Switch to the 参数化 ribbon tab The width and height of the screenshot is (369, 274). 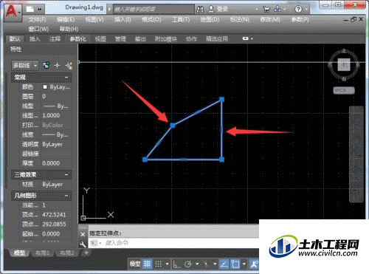(x=78, y=38)
